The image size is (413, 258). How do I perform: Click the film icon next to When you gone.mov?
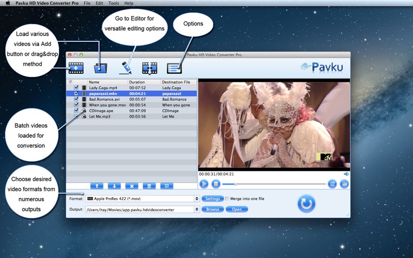(x=84, y=105)
